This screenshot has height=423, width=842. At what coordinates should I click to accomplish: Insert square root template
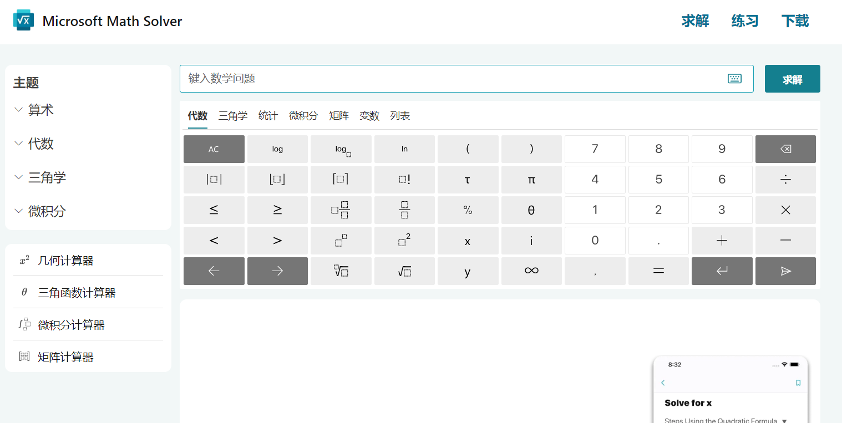point(404,271)
